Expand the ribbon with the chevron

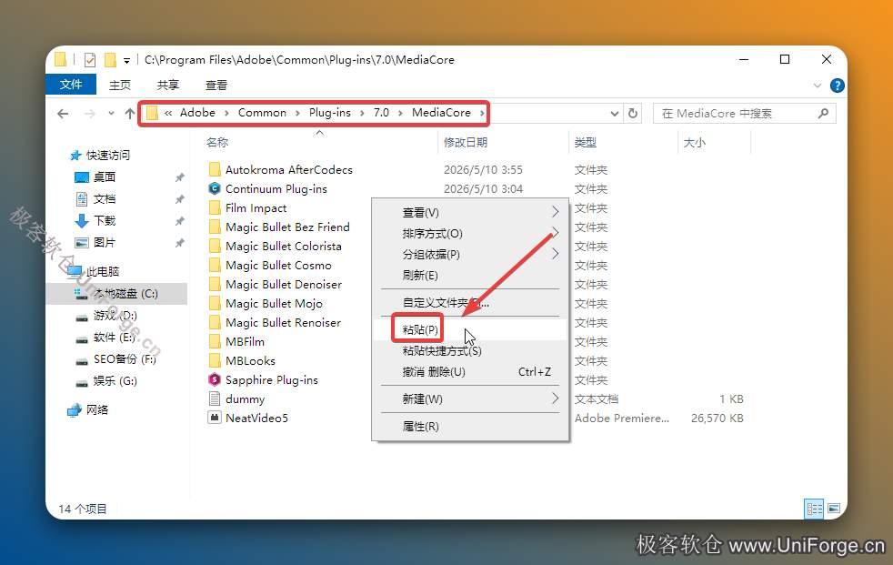point(818,86)
